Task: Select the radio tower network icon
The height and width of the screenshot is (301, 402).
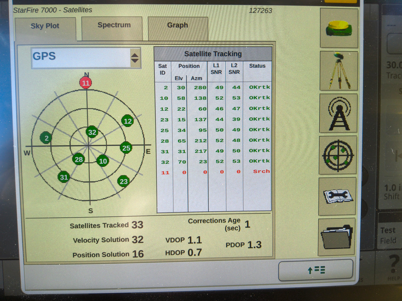Action: coord(338,113)
